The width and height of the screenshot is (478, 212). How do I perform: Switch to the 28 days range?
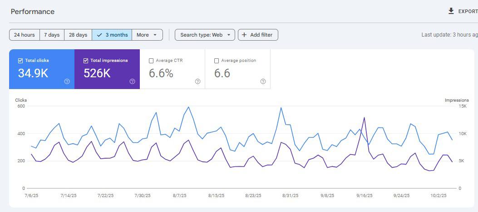coord(78,35)
